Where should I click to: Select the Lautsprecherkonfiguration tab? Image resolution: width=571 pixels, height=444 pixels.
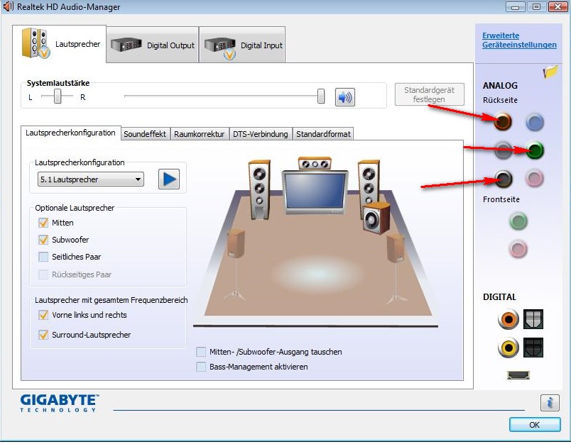click(70, 133)
